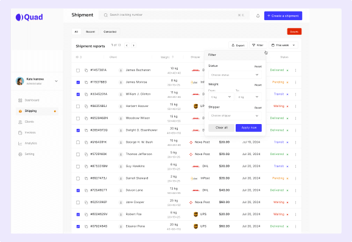The image size is (352, 242).
Task: Open the This week date dropdown
Action: (x=283, y=45)
